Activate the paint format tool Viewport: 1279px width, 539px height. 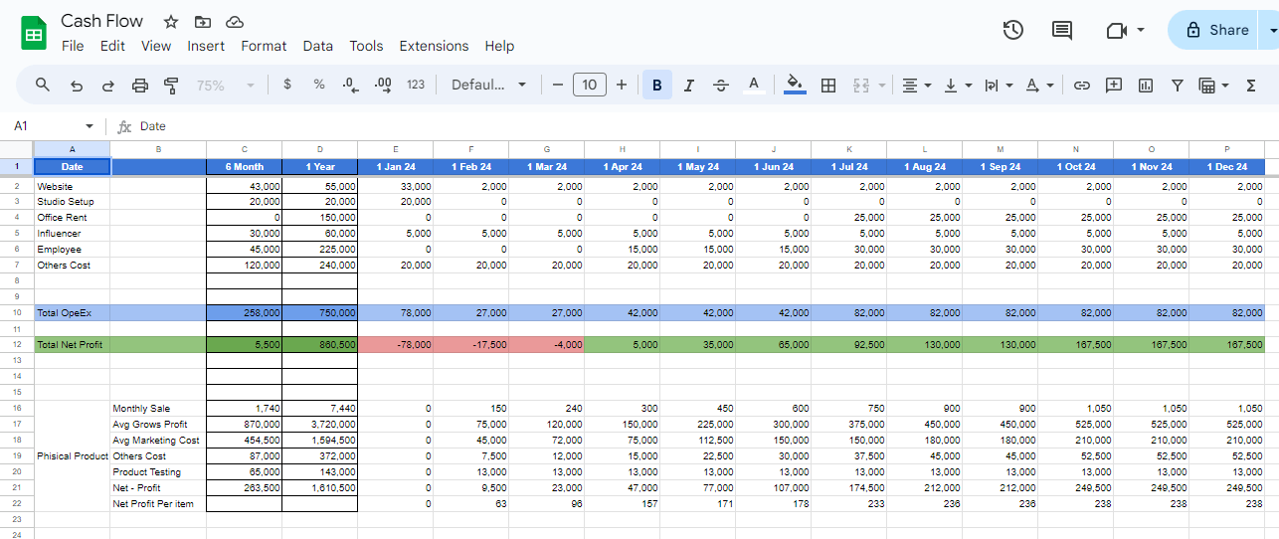point(171,86)
